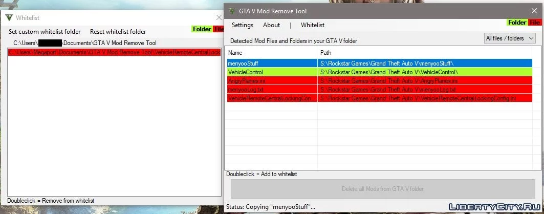Open the Settings menu
This screenshot has height=214, width=544.
pyautogui.click(x=243, y=25)
